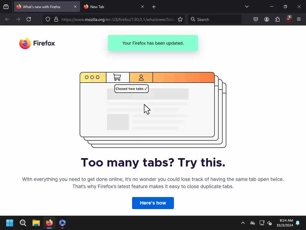306x230 pixels.
Task: Open the media player taskbar app
Action: tap(62, 223)
